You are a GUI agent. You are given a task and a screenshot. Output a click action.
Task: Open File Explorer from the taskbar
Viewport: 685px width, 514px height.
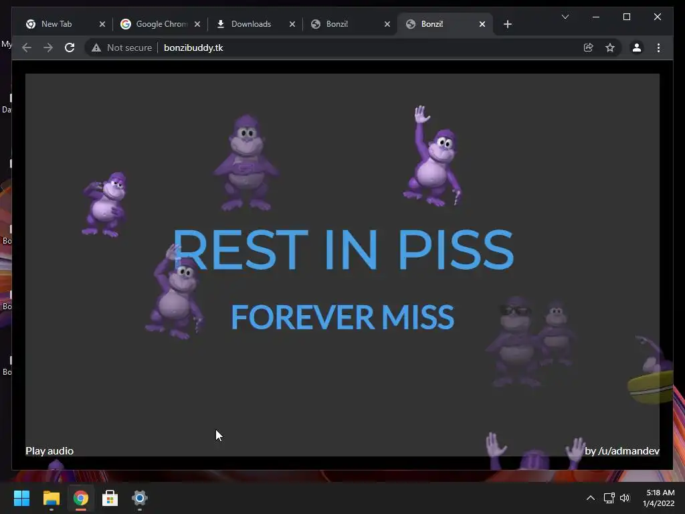click(x=51, y=498)
